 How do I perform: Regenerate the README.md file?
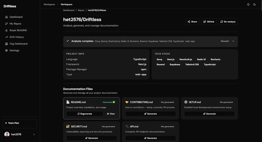(x=85, y=114)
